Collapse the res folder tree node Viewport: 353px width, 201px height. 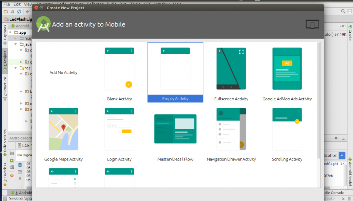pyautogui.click(x=16, y=68)
